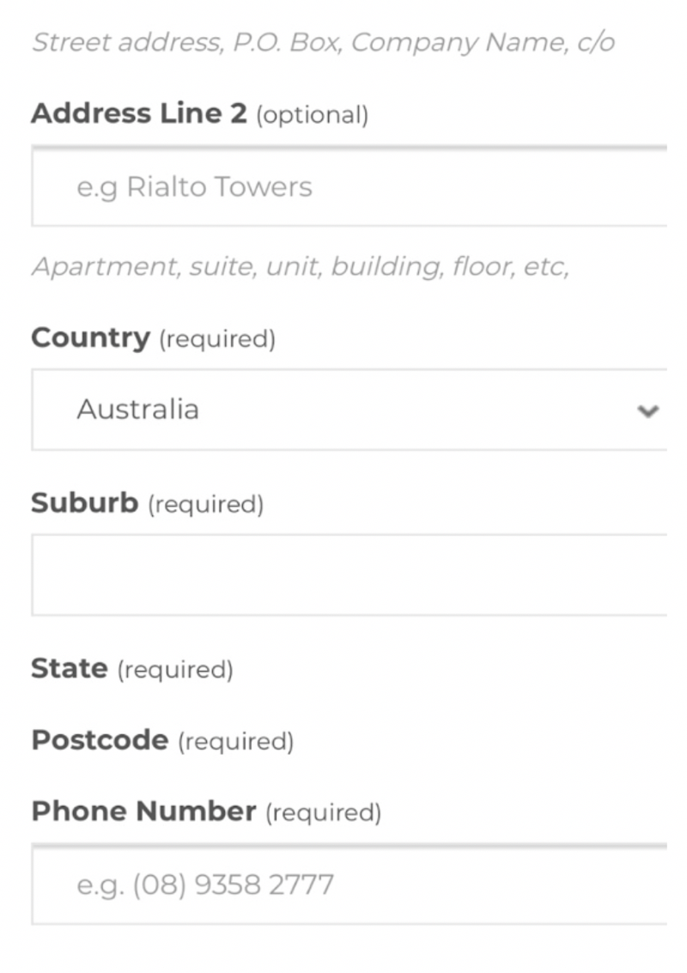
Task: Click the 'Street address, P.O. Box' hint text
Action: 324,43
